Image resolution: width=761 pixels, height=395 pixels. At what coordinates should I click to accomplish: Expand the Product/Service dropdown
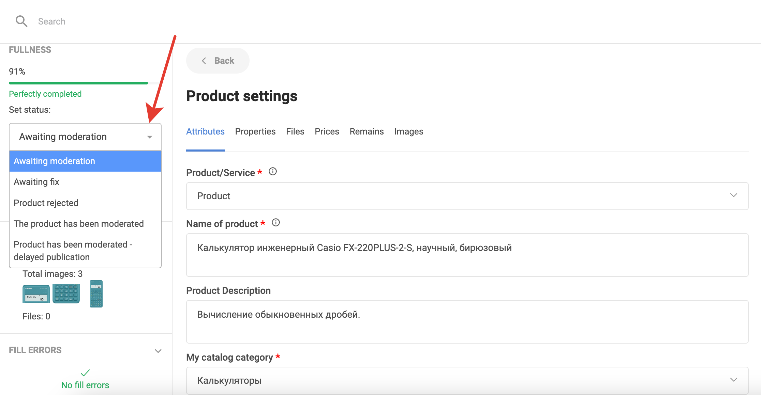[733, 195]
